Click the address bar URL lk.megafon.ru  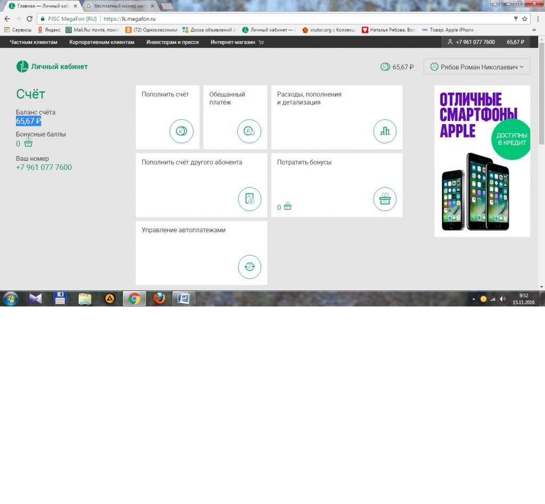pos(129,19)
